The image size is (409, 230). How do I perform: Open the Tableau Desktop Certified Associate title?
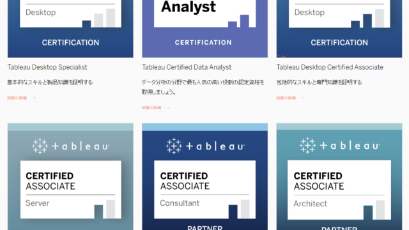click(330, 67)
